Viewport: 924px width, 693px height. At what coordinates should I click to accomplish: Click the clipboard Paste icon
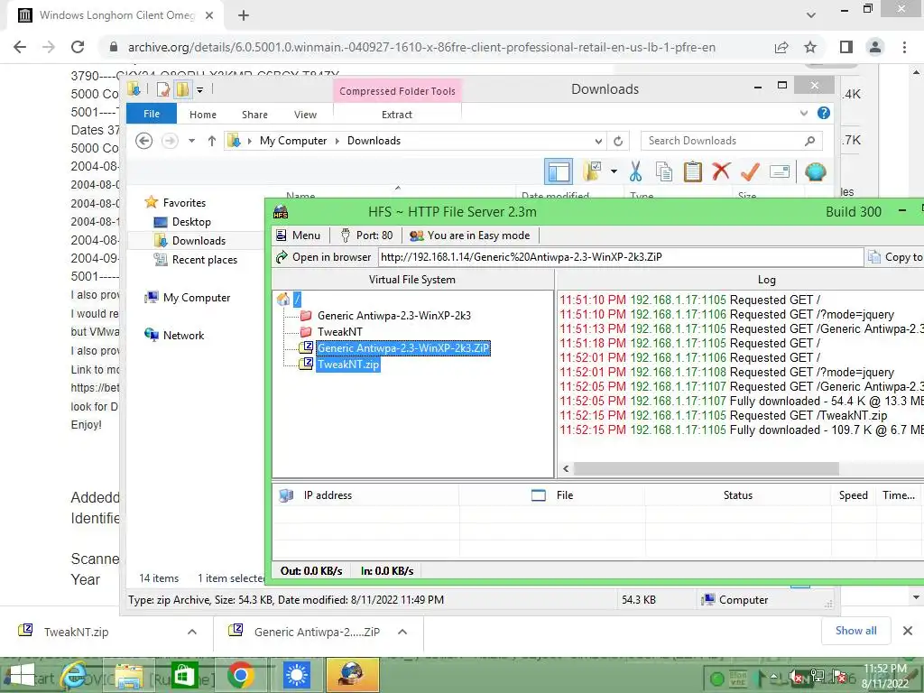692,171
